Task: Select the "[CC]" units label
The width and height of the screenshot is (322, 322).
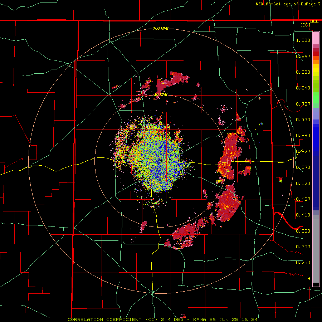Action: pos(305,25)
